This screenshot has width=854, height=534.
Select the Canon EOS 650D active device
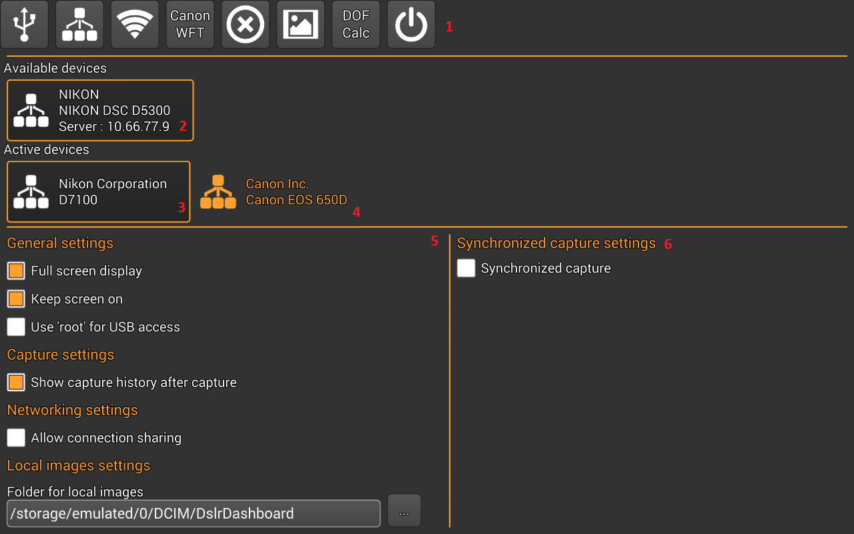(x=274, y=192)
